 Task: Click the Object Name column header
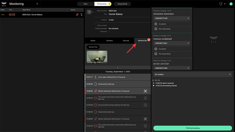click(26, 10)
